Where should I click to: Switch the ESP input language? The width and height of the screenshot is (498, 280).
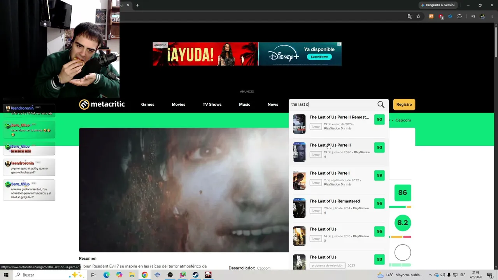[x=463, y=275]
